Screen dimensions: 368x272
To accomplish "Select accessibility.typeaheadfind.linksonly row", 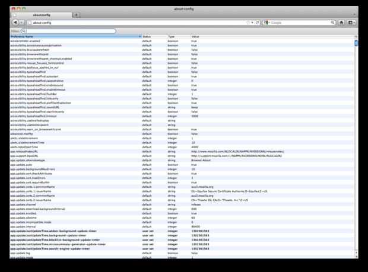I will pyautogui.click(x=182, y=98).
